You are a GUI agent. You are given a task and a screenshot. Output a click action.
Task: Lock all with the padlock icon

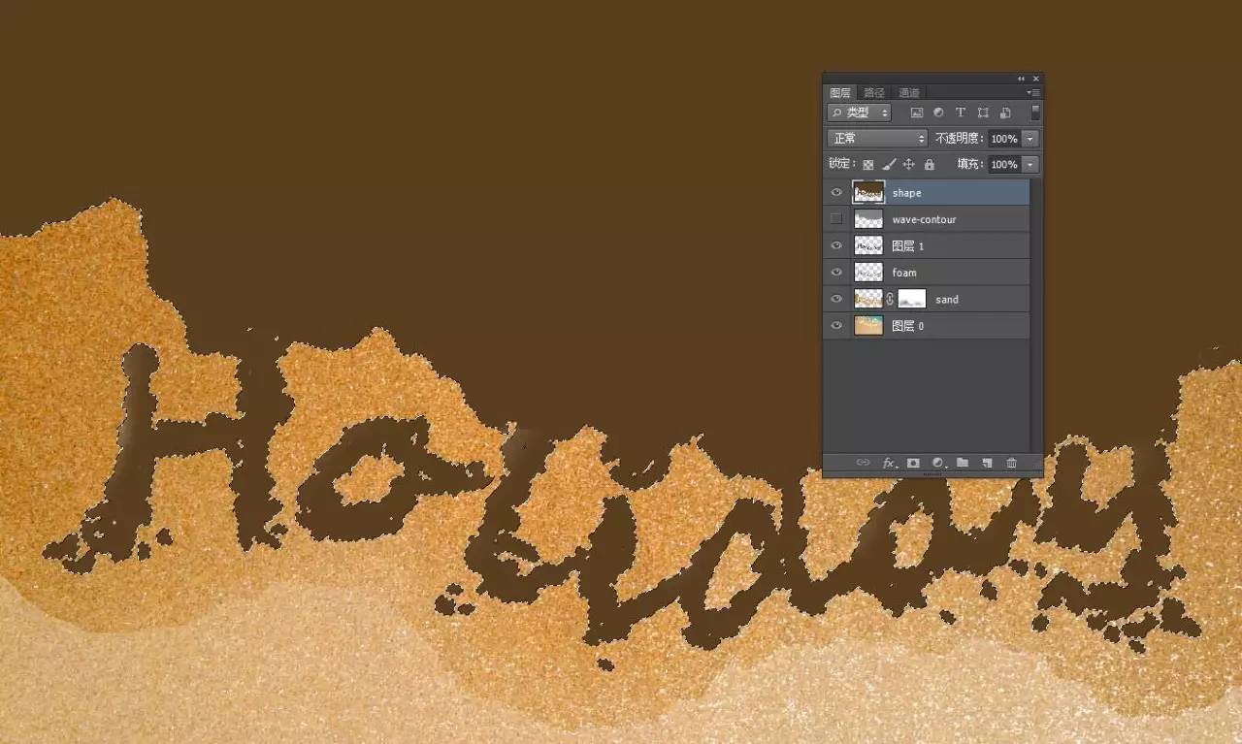coord(930,165)
